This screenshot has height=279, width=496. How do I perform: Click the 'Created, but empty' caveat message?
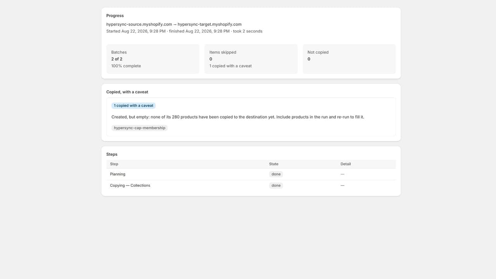pyautogui.click(x=238, y=117)
